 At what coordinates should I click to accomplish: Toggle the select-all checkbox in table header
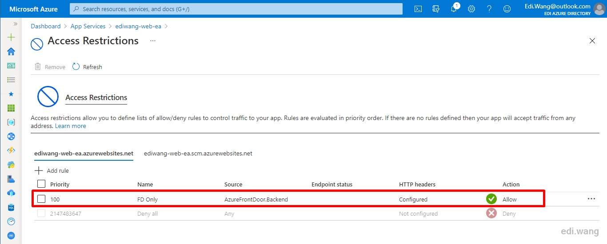[x=41, y=184]
